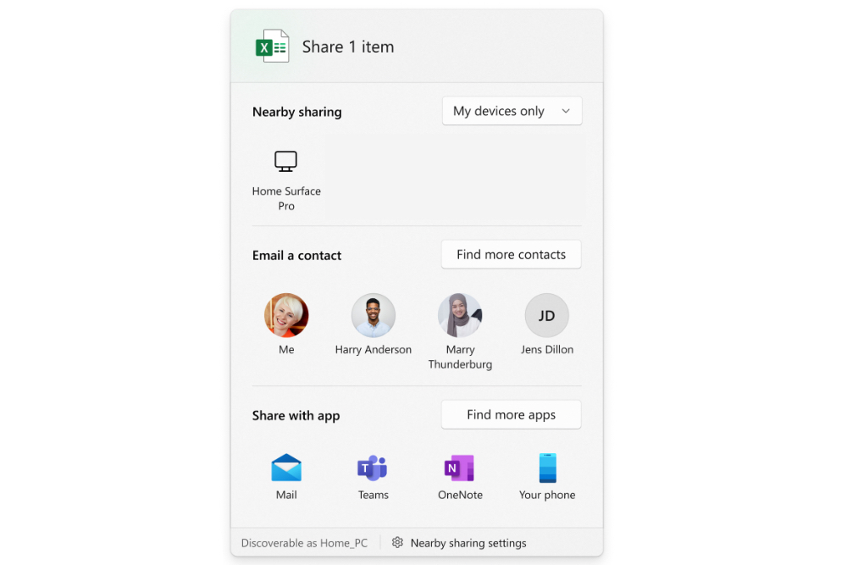Click the Discoverable as Home_PC text
This screenshot has width=847, height=565.
pyautogui.click(x=304, y=543)
